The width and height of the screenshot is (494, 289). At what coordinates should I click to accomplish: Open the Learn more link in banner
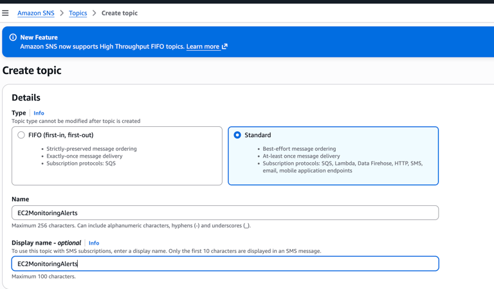203,46
